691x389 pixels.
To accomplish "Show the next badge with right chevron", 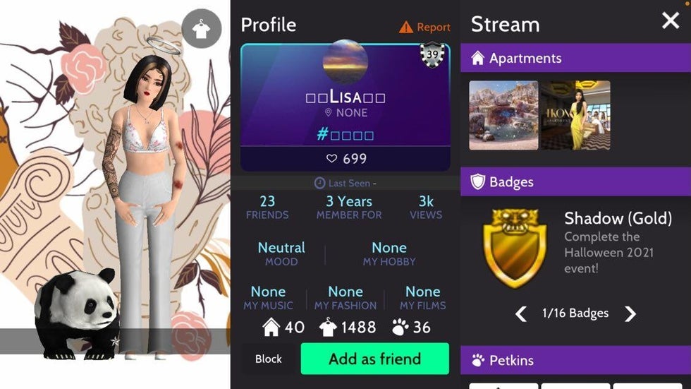I will tap(630, 313).
